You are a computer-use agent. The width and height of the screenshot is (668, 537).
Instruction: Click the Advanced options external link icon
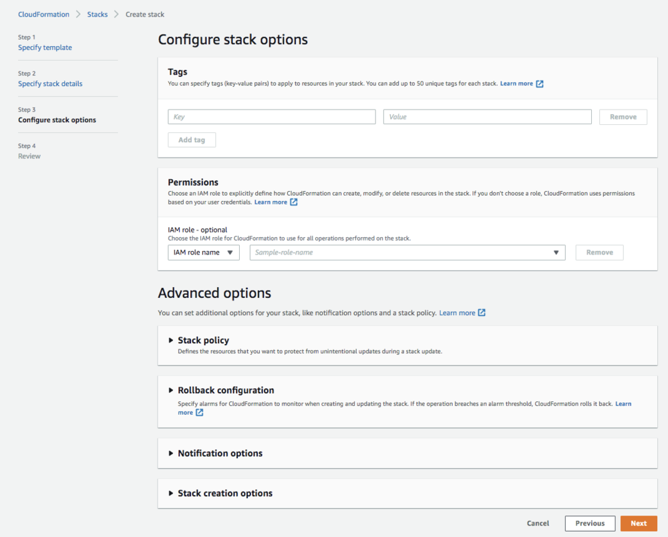click(x=483, y=312)
